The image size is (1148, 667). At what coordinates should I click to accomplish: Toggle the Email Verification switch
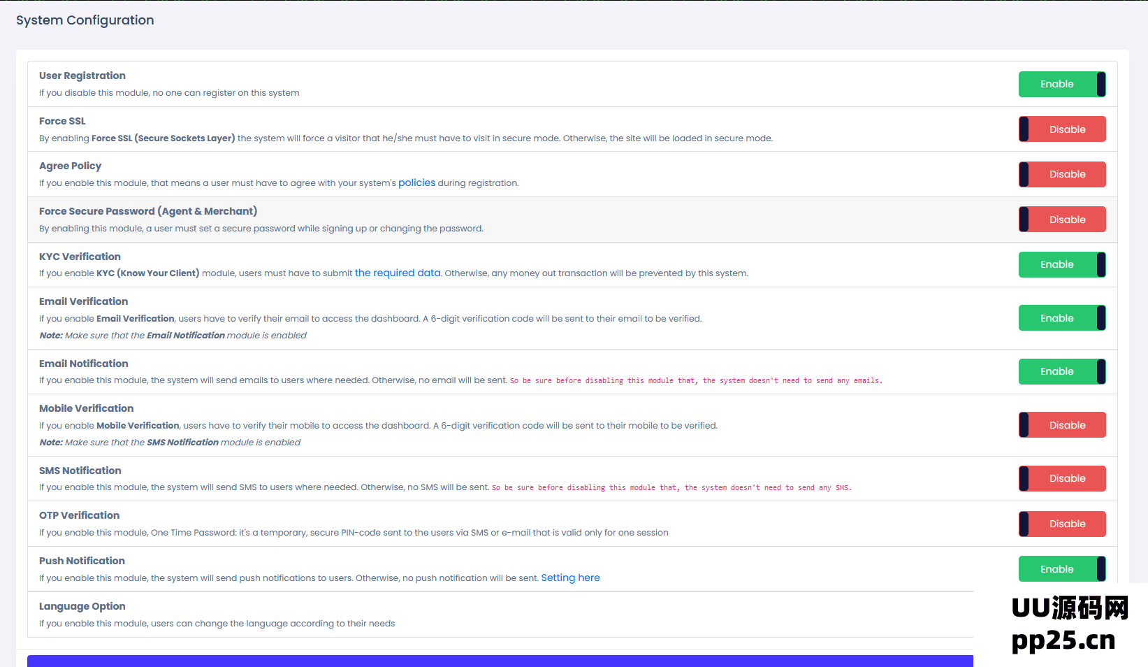click(x=1061, y=318)
